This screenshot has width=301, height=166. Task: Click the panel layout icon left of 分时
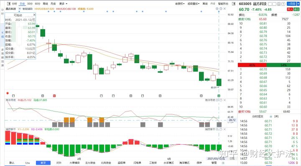pos(9,4)
